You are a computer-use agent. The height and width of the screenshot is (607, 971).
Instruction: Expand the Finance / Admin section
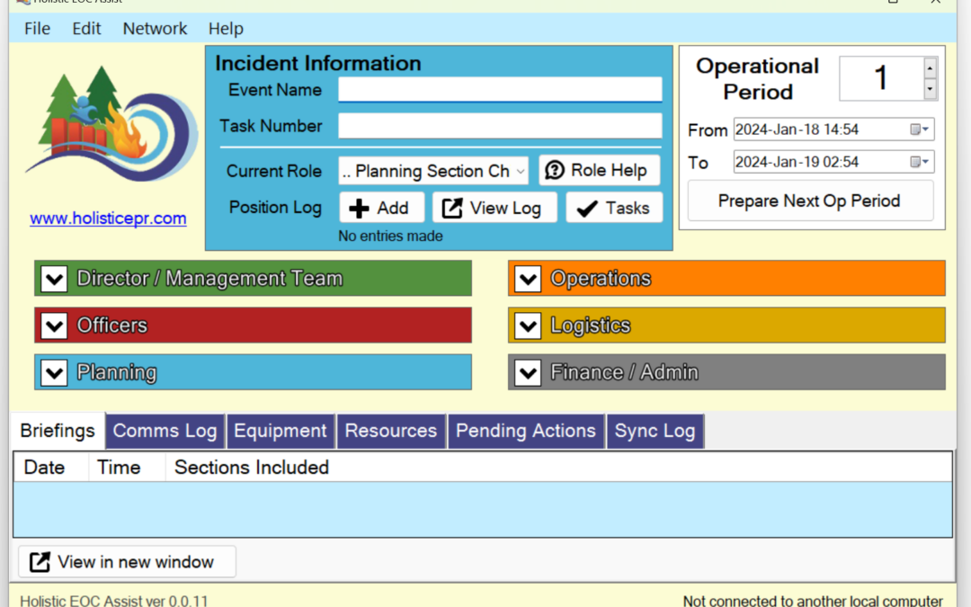pyautogui.click(x=527, y=372)
